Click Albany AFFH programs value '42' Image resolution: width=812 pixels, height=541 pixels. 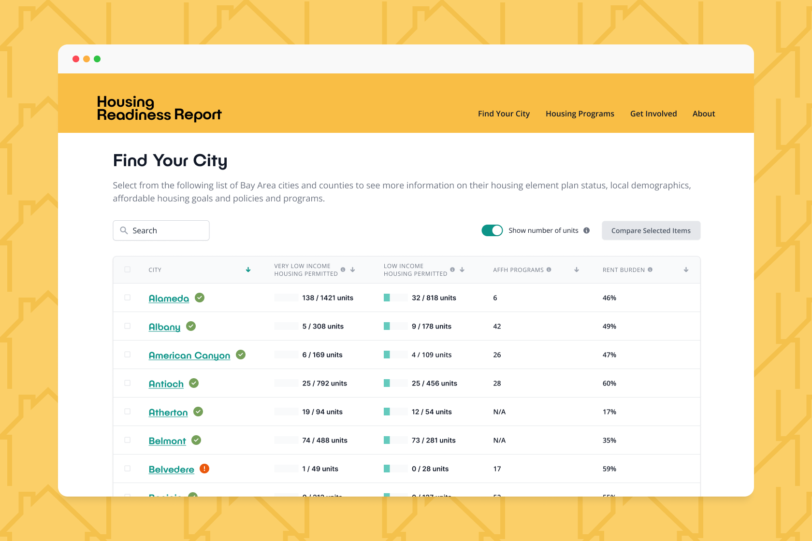pos(497,326)
